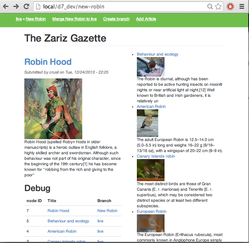This screenshot has height=243, width=249.
Task: Click the zoom magnifier icon in address bar
Action: (x=210, y=7)
